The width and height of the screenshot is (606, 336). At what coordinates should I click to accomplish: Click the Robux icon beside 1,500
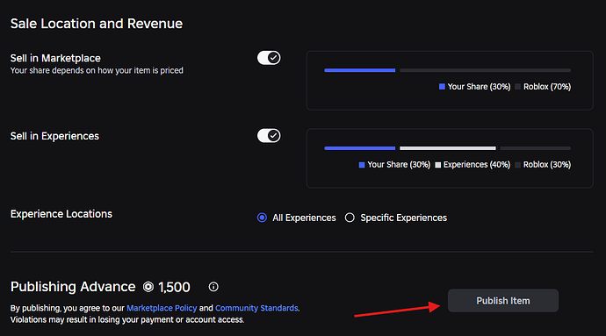pos(148,287)
